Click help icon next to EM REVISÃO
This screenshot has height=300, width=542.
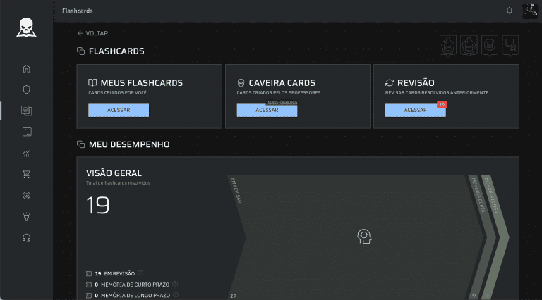pos(140,273)
